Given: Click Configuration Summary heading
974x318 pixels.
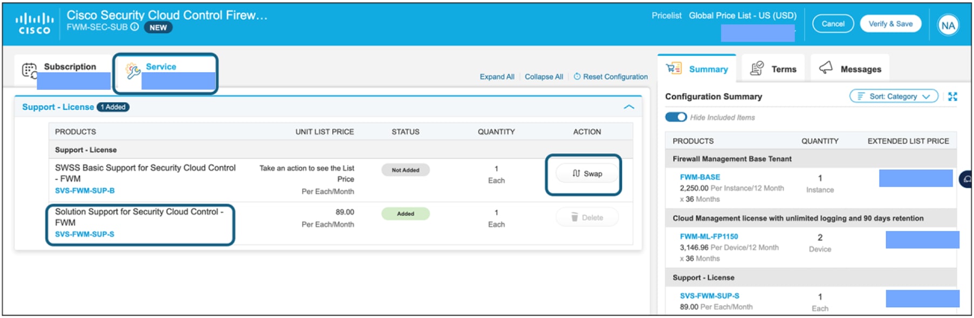Looking at the screenshot, I should [x=714, y=96].
